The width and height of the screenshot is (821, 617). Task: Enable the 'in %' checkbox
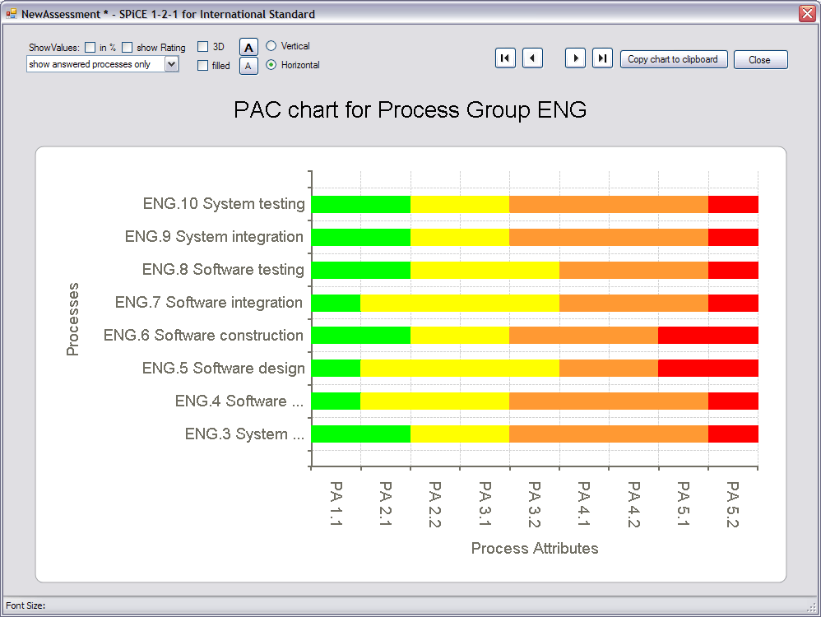click(x=90, y=47)
